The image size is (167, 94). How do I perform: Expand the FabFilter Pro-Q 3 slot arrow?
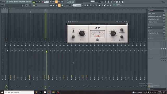click(x=149, y=19)
